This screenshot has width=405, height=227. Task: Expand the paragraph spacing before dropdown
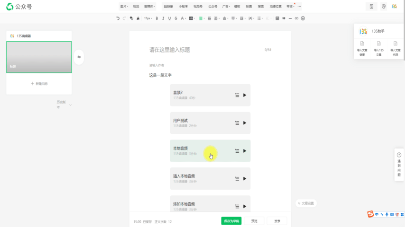[225, 18]
